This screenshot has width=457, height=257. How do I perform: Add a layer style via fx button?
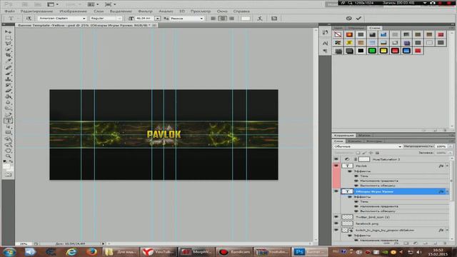(397, 243)
